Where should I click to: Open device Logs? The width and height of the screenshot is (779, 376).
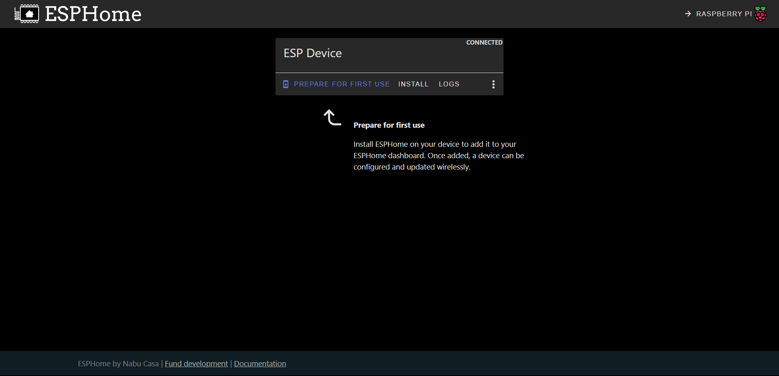coord(449,84)
